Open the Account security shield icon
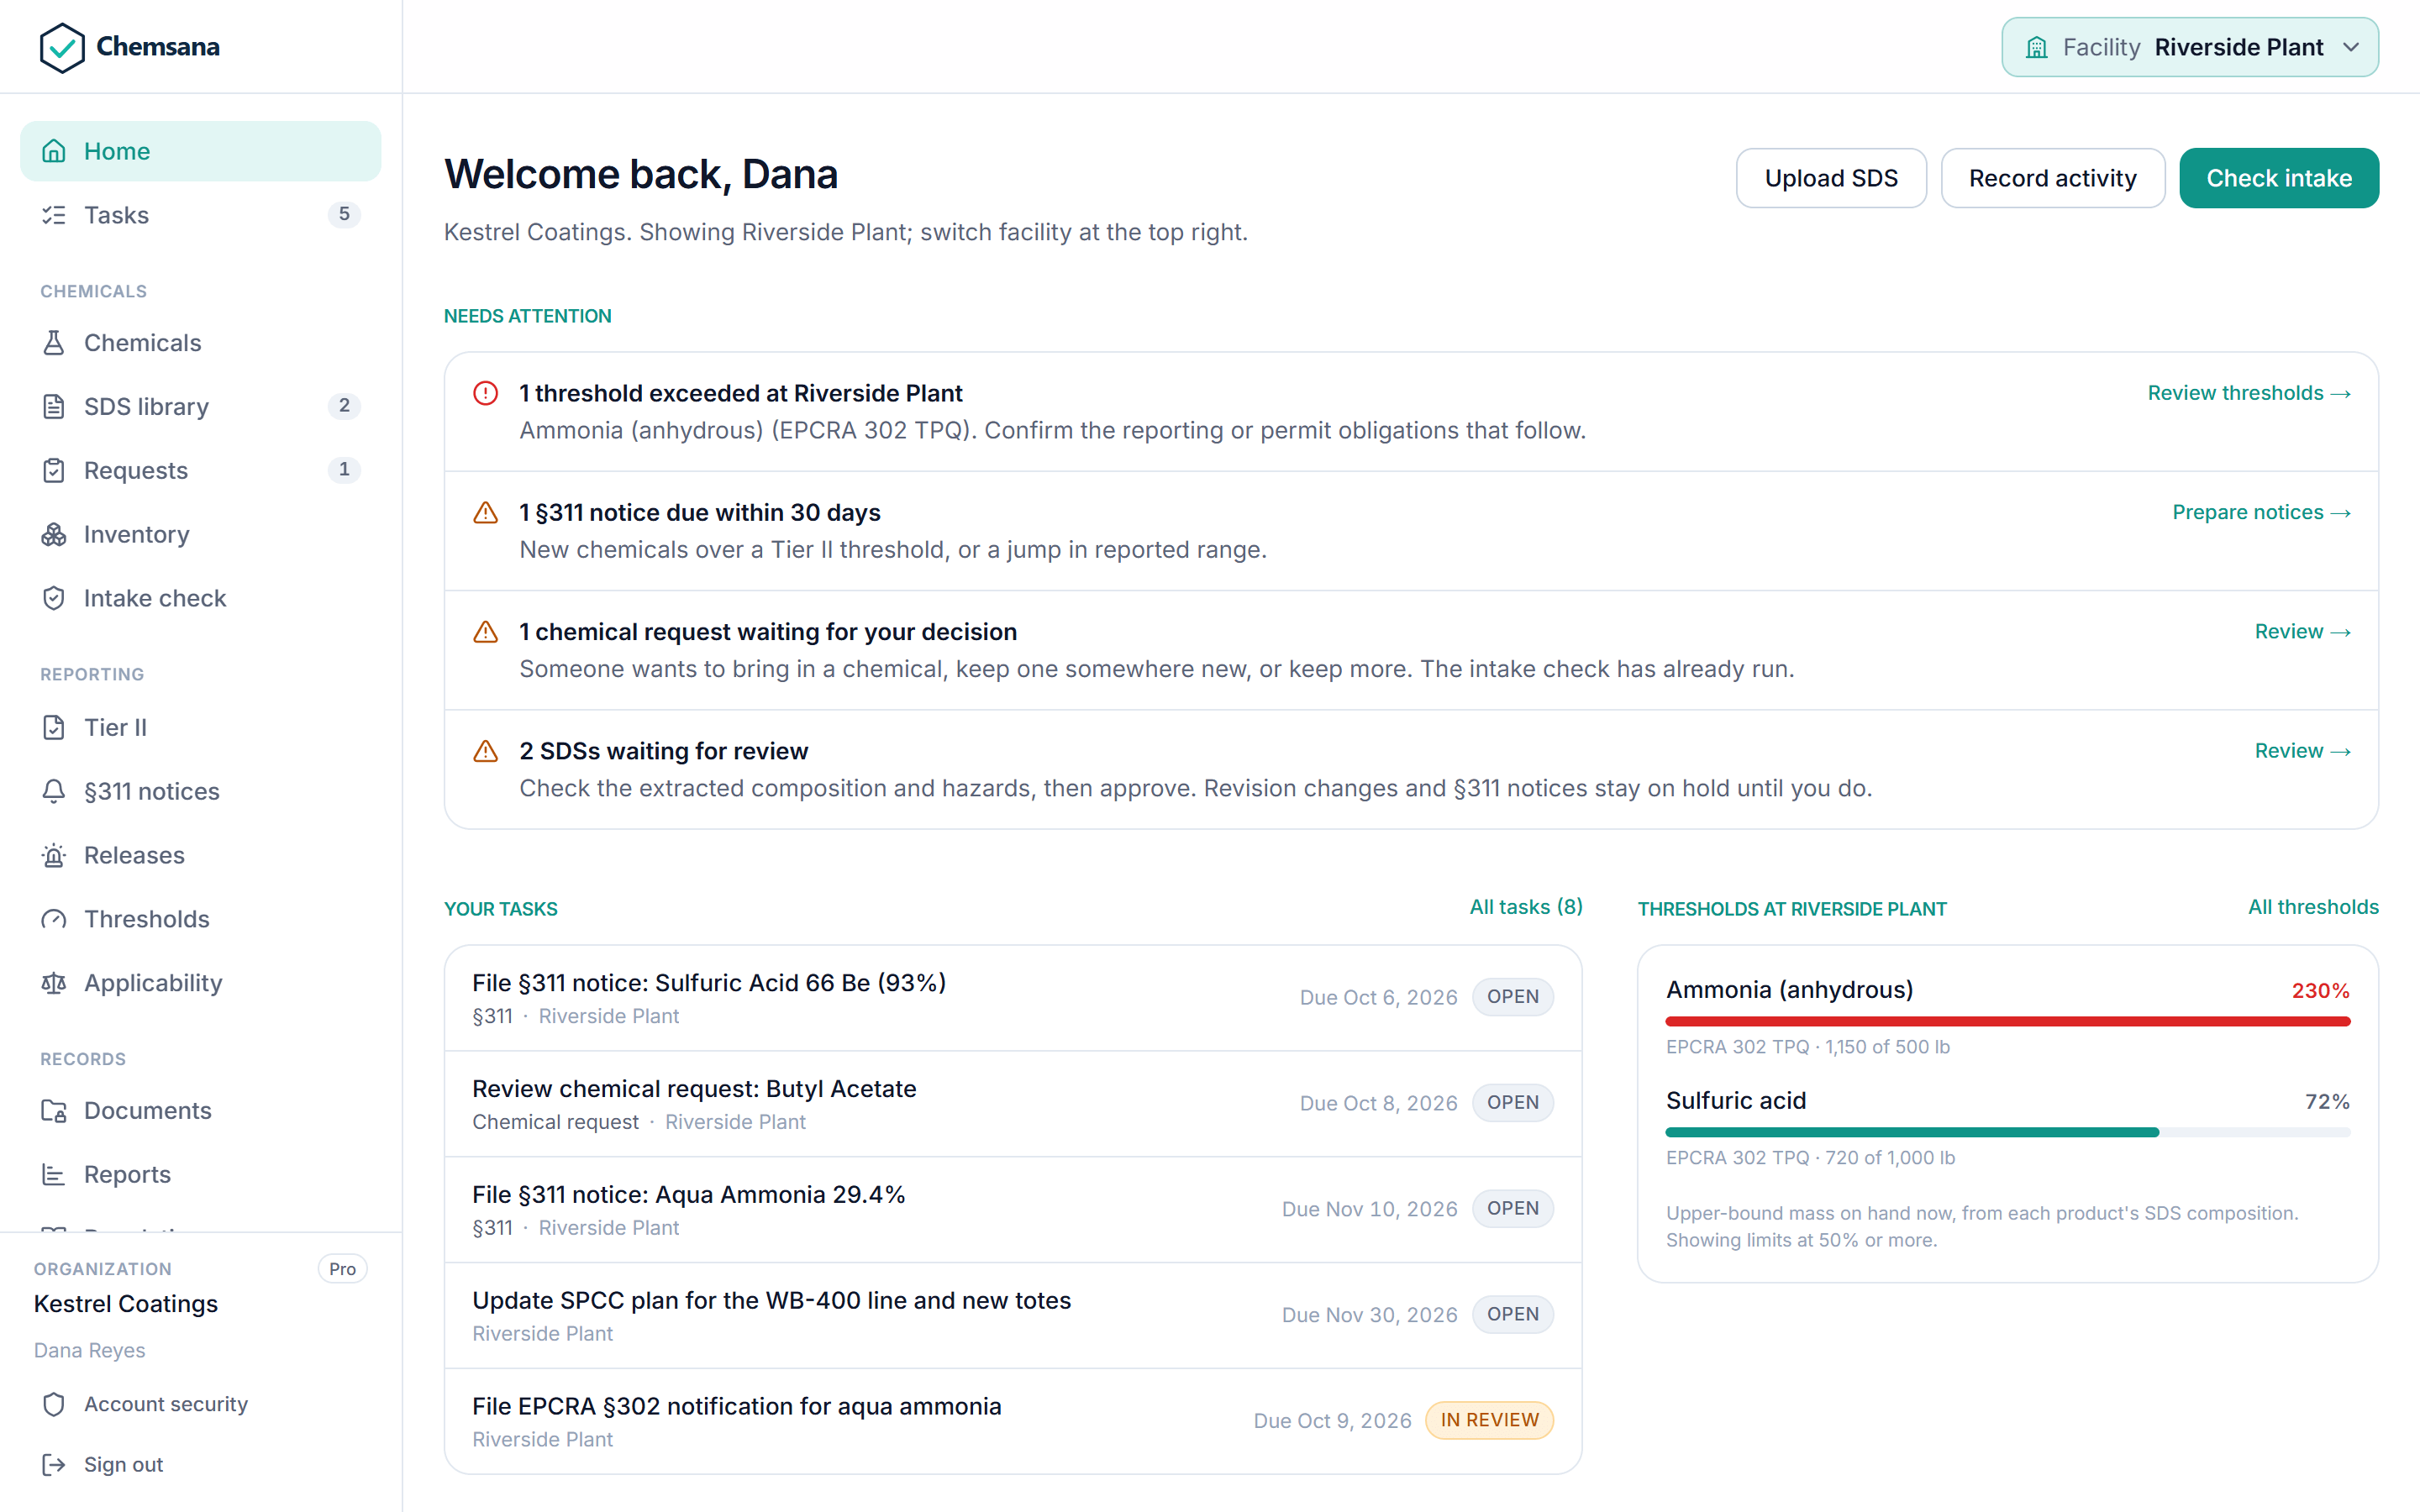The image size is (2420, 1512). coord(54,1404)
